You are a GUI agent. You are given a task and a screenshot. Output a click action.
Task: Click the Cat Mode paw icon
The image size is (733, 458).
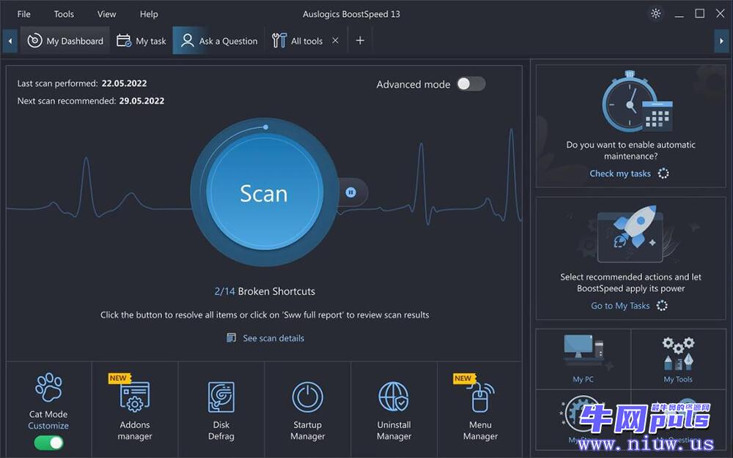click(48, 387)
